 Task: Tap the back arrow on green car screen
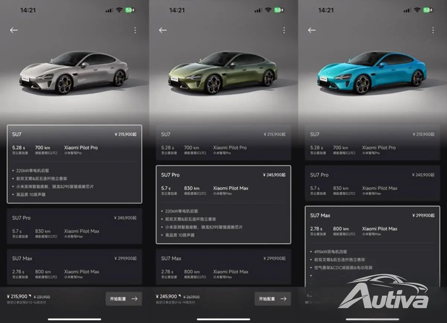pyautogui.click(x=163, y=30)
